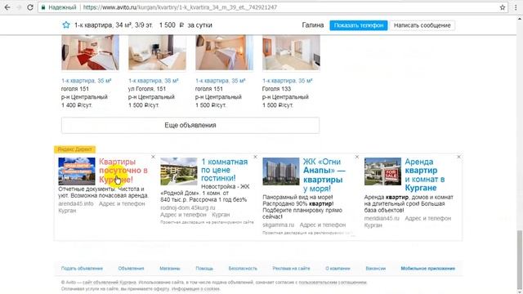This screenshot has height=294, width=523.
Task: Open ad 'Квартиры посуточно в Кургане!'
Action: tap(123, 171)
